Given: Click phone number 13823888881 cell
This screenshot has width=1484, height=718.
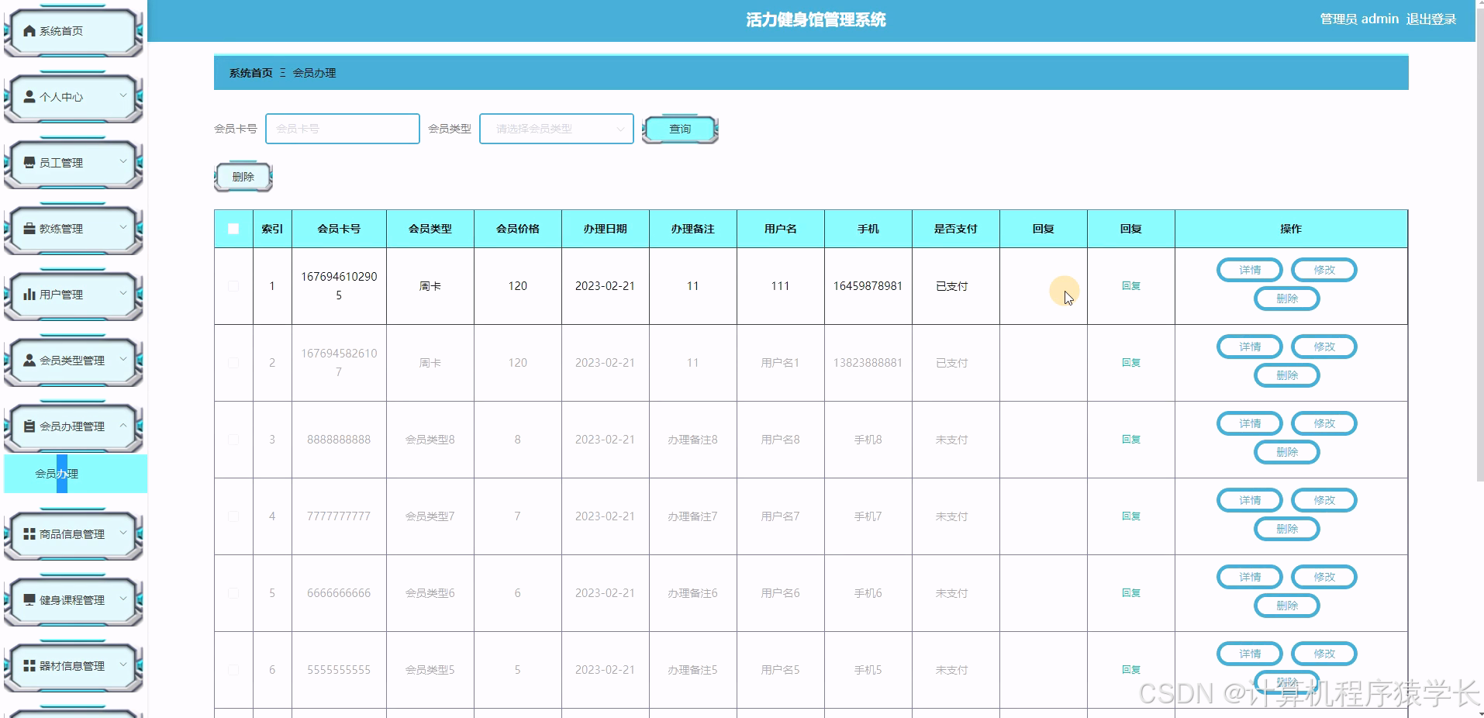Looking at the screenshot, I should point(868,363).
